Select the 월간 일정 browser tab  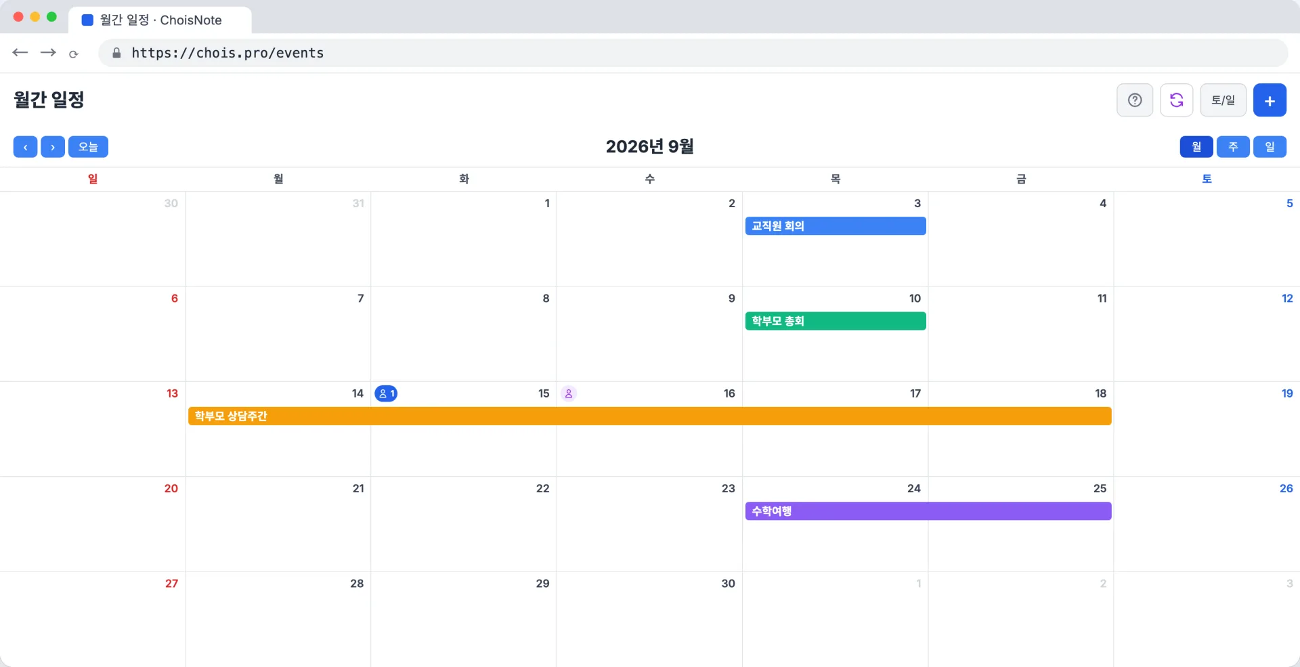160,20
